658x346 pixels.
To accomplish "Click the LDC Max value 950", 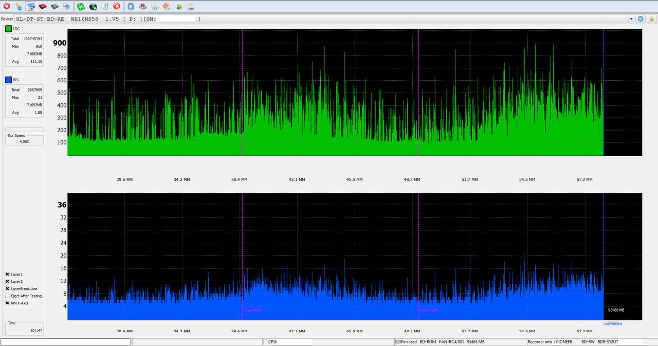I will (x=39, y=46).
